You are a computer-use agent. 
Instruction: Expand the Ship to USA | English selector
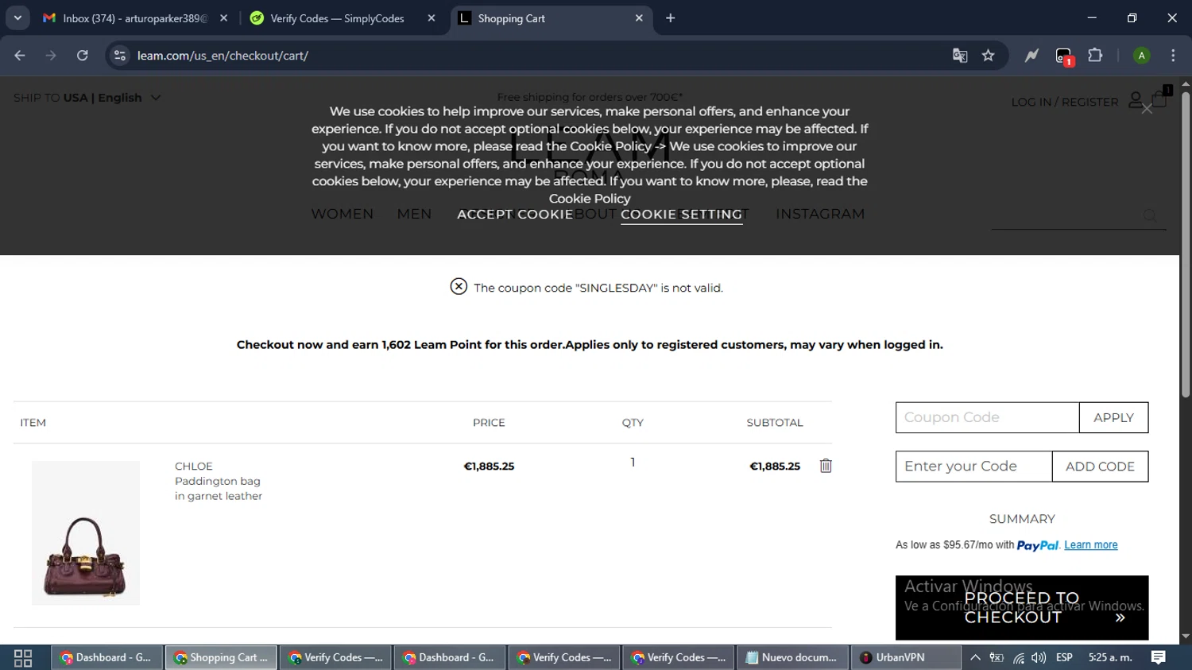click(87, 98)
